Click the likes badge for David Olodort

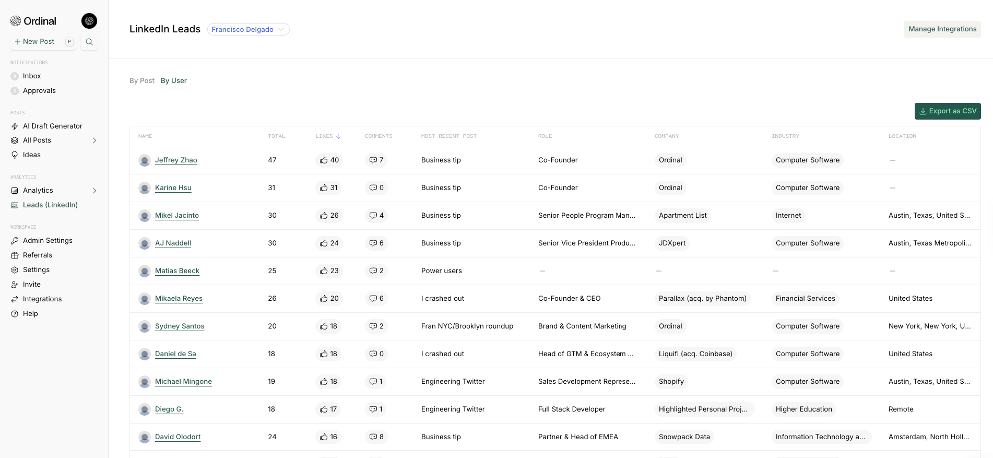[329, 437]
